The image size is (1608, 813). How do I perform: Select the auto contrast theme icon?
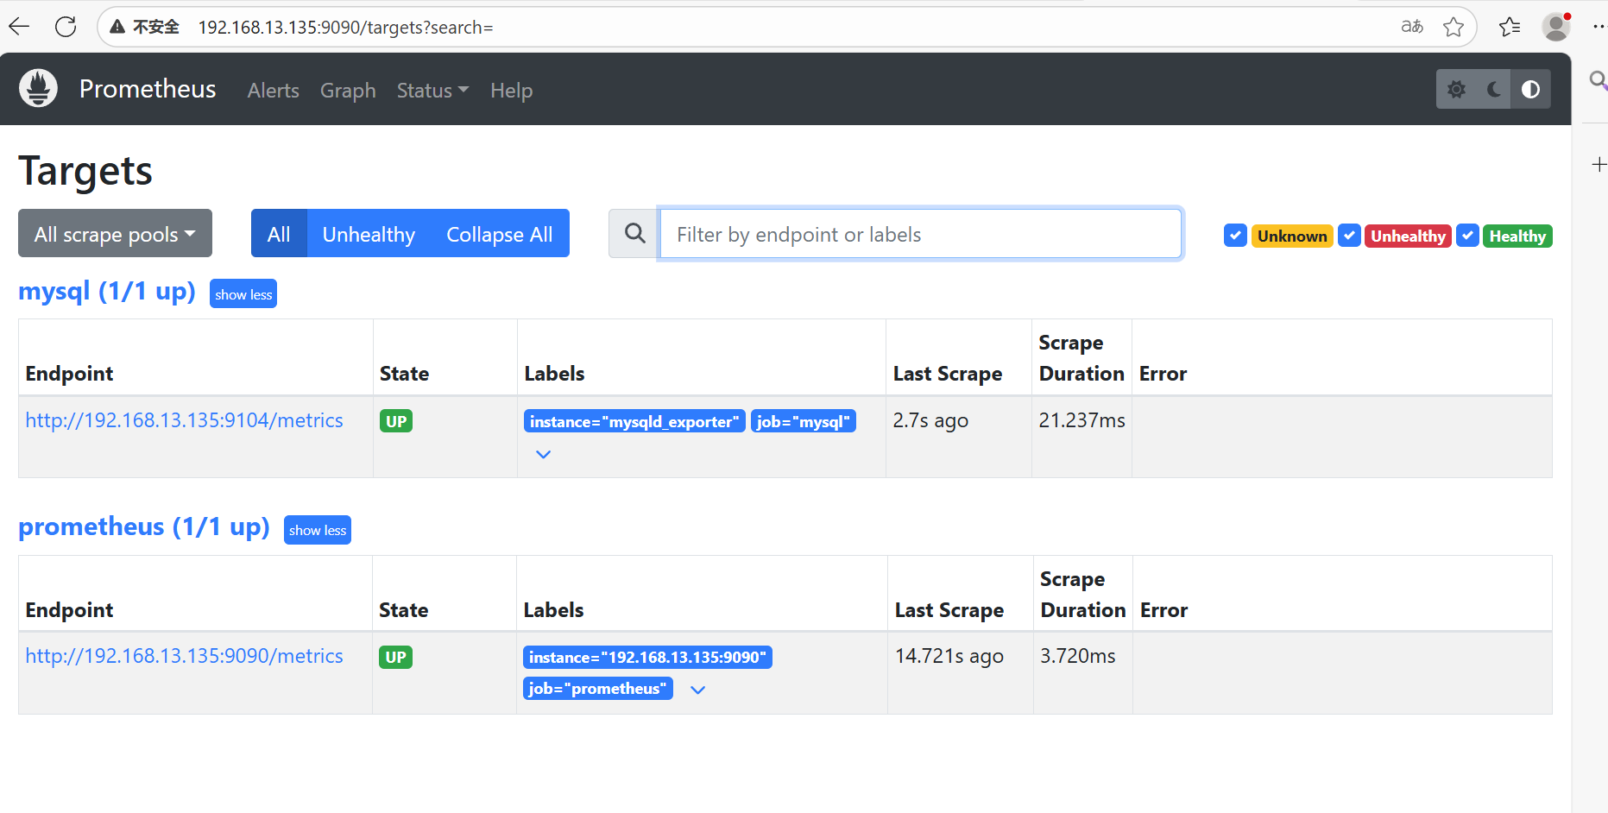click(1530, 89)
